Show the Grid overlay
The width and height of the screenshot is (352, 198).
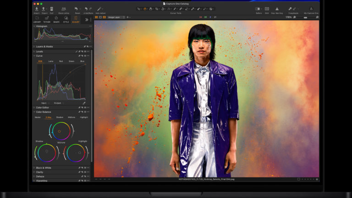click(x=267, y=9)
